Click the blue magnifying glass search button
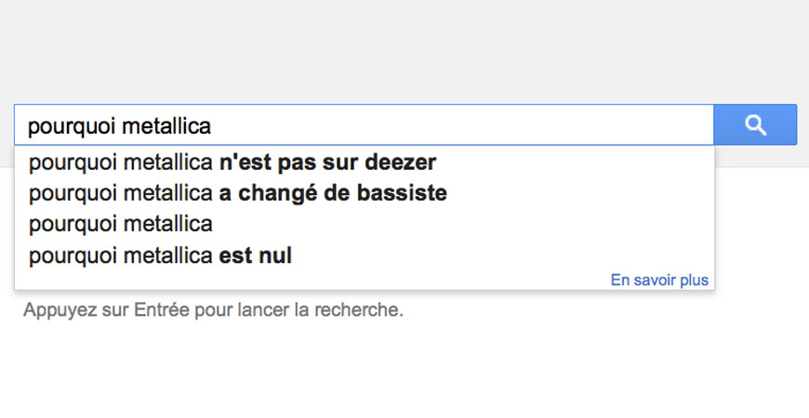The width and height of the screenshot is (809, 418). (x=755, y=124)
